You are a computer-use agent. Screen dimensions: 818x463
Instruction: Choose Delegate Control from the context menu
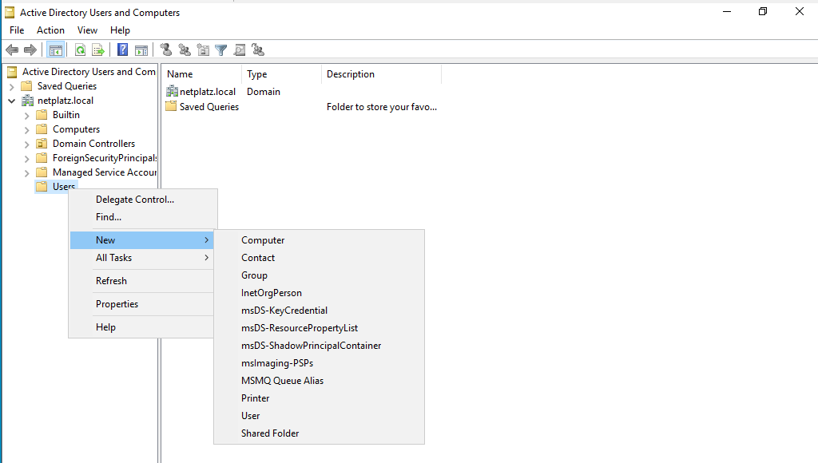point(142,200)
